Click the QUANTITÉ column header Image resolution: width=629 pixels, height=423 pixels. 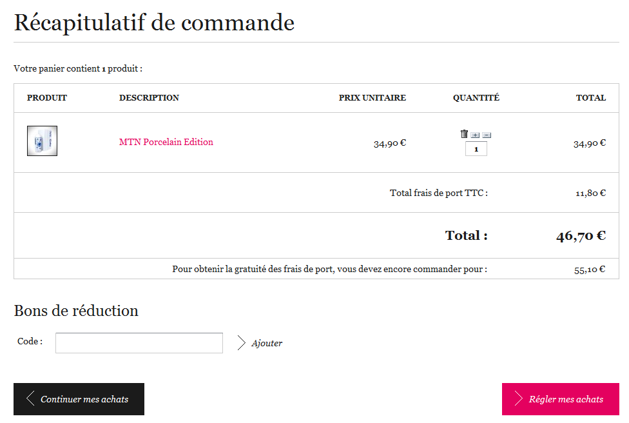[x=476, y=98]
